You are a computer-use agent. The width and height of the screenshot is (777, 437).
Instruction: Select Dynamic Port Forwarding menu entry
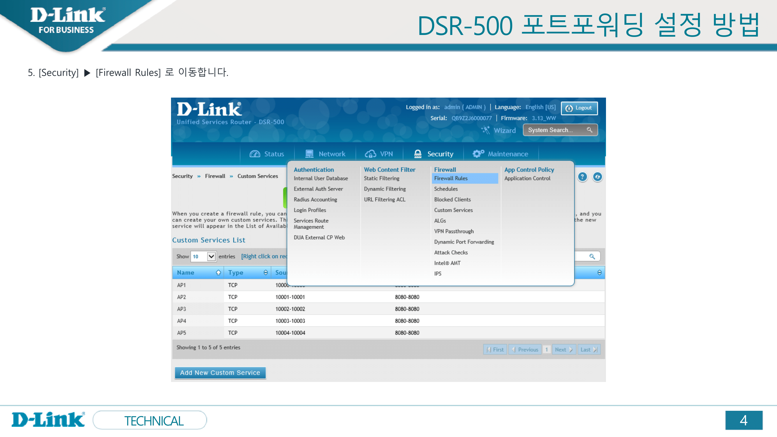click(x=464, y=242)
